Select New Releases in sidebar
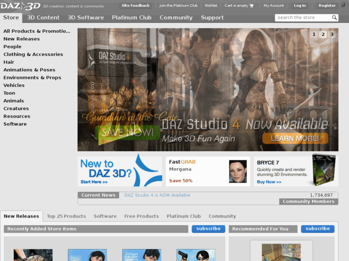Screen dimensions: 349x261 point(22,39)
